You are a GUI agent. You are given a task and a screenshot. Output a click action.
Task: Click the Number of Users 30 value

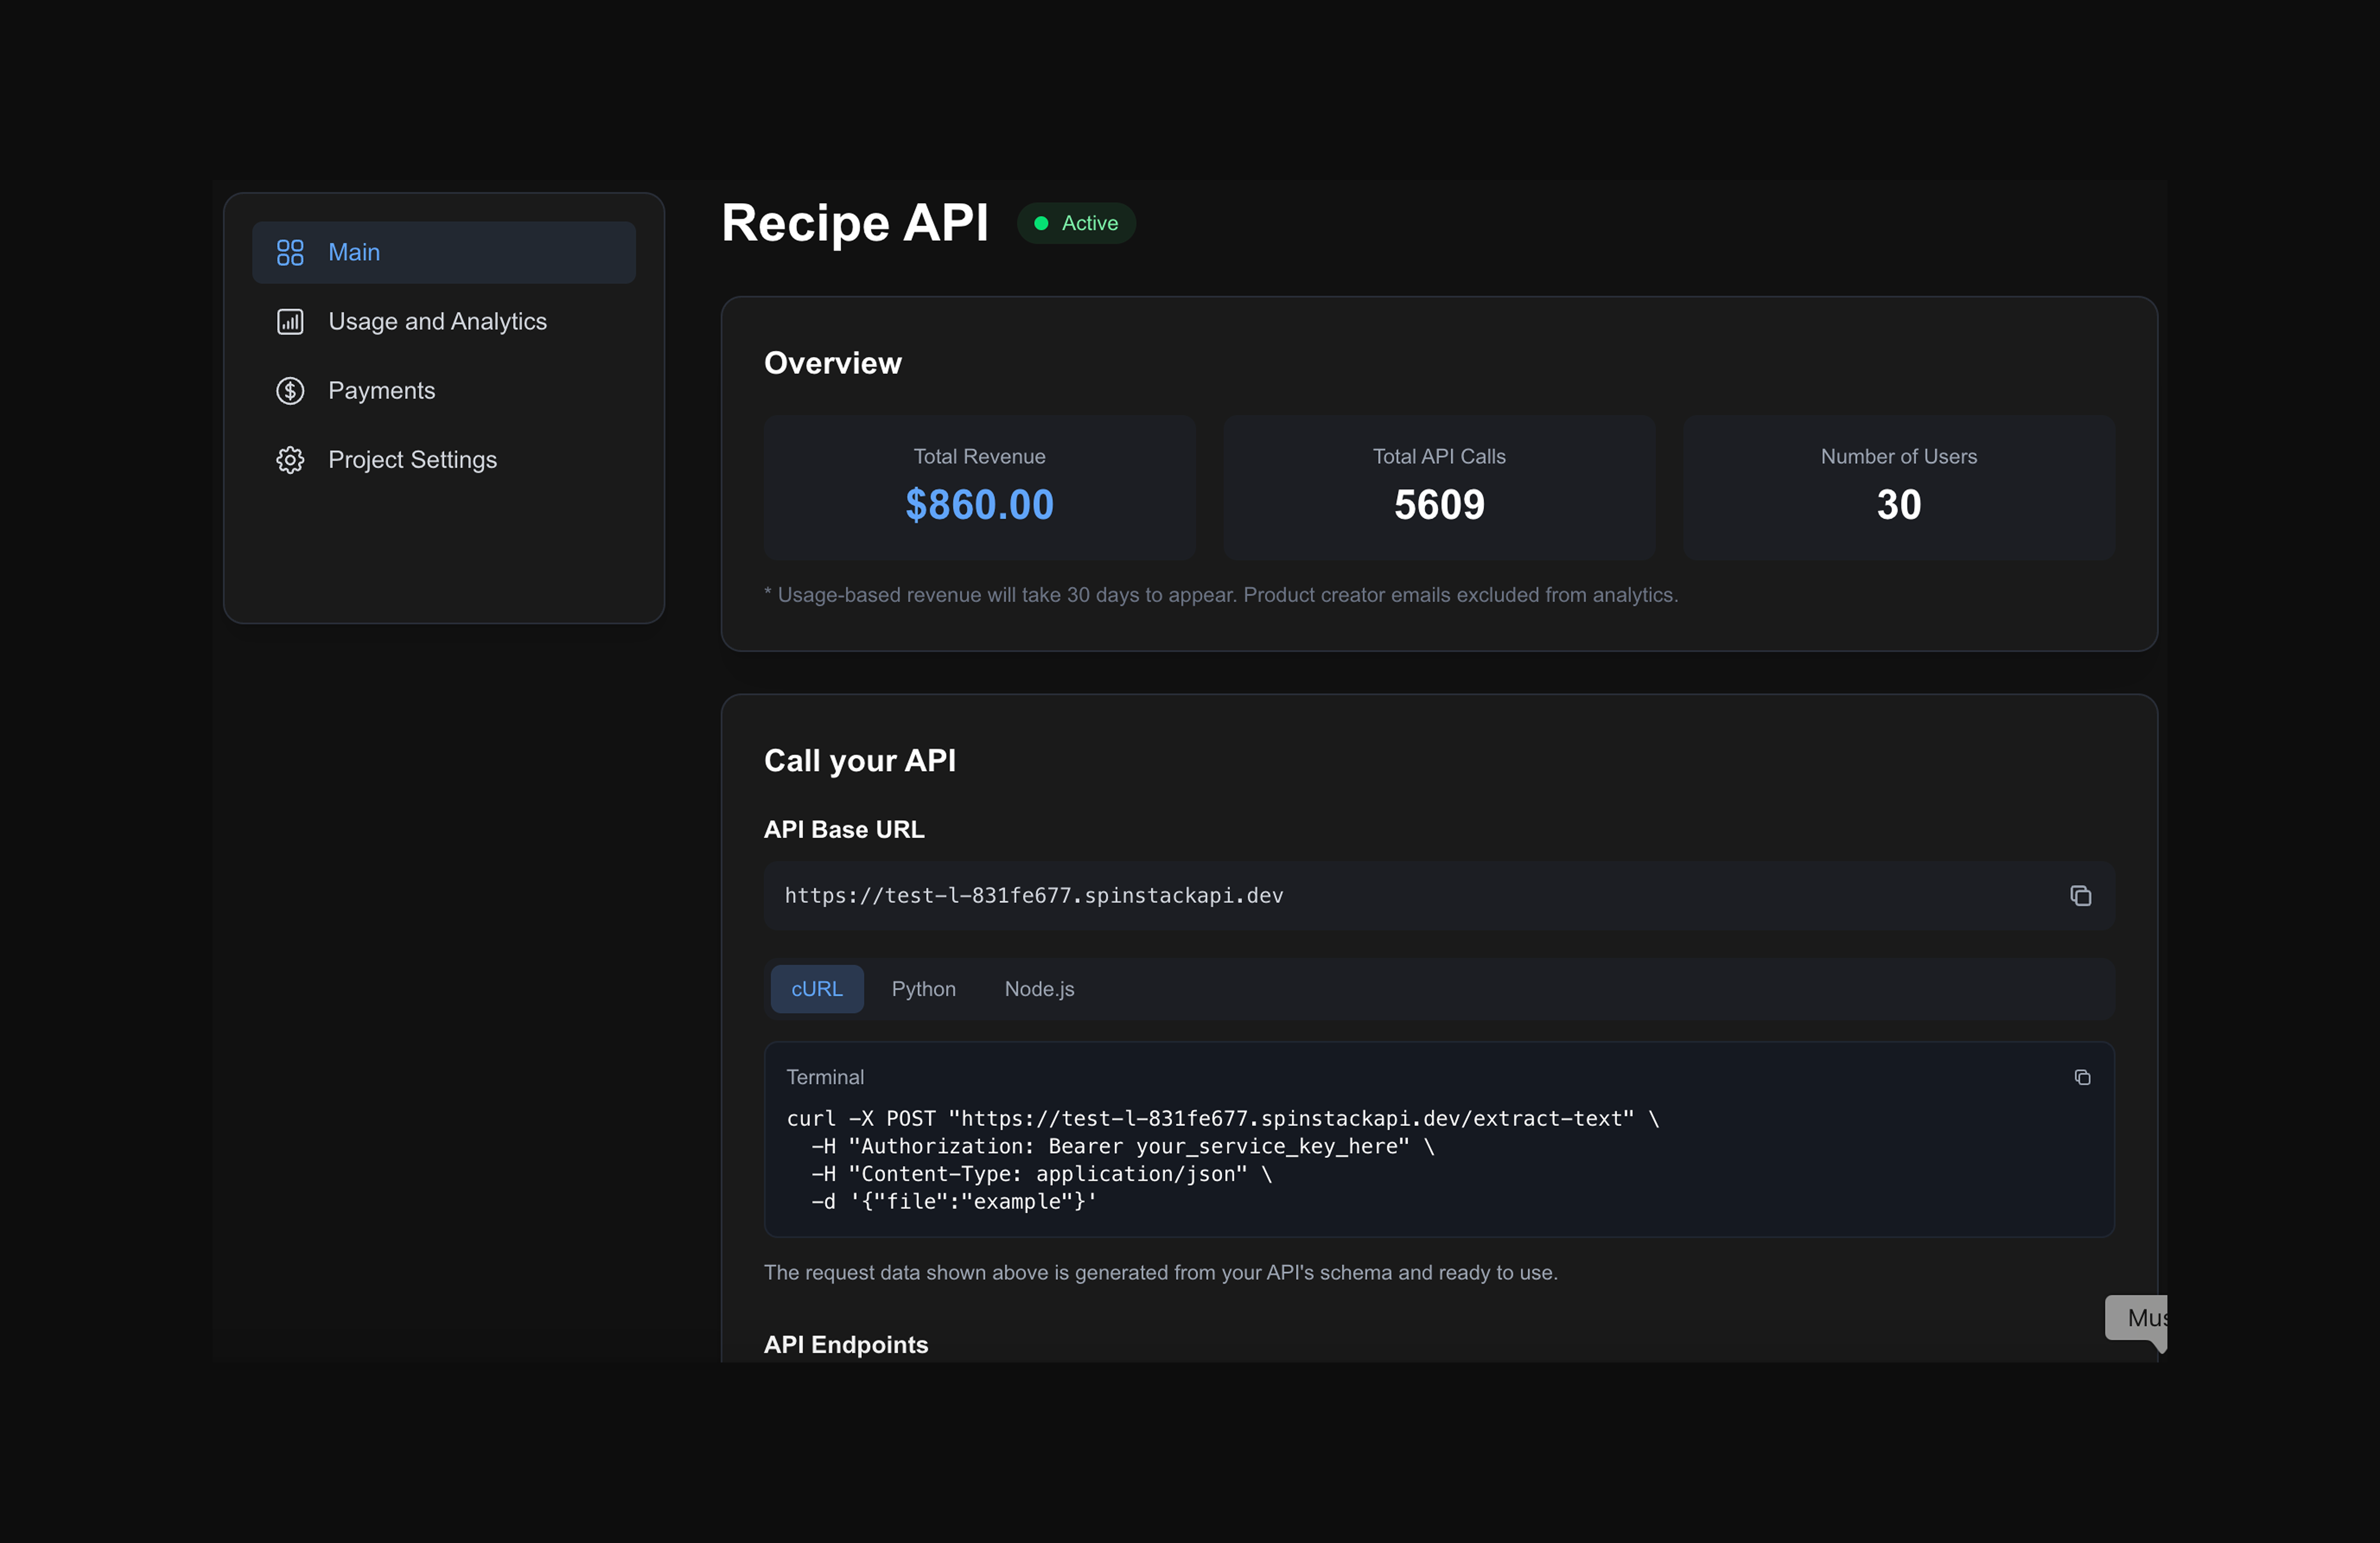[x=1898, y=505]
